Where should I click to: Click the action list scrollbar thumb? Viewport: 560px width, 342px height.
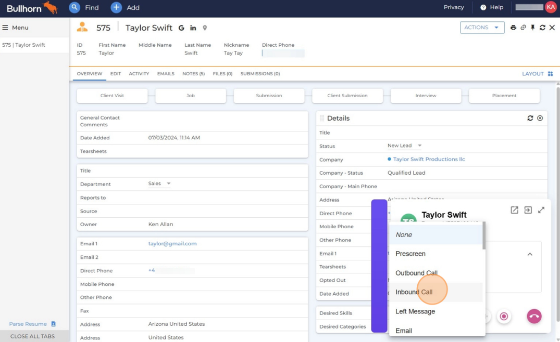pos(484,235)
